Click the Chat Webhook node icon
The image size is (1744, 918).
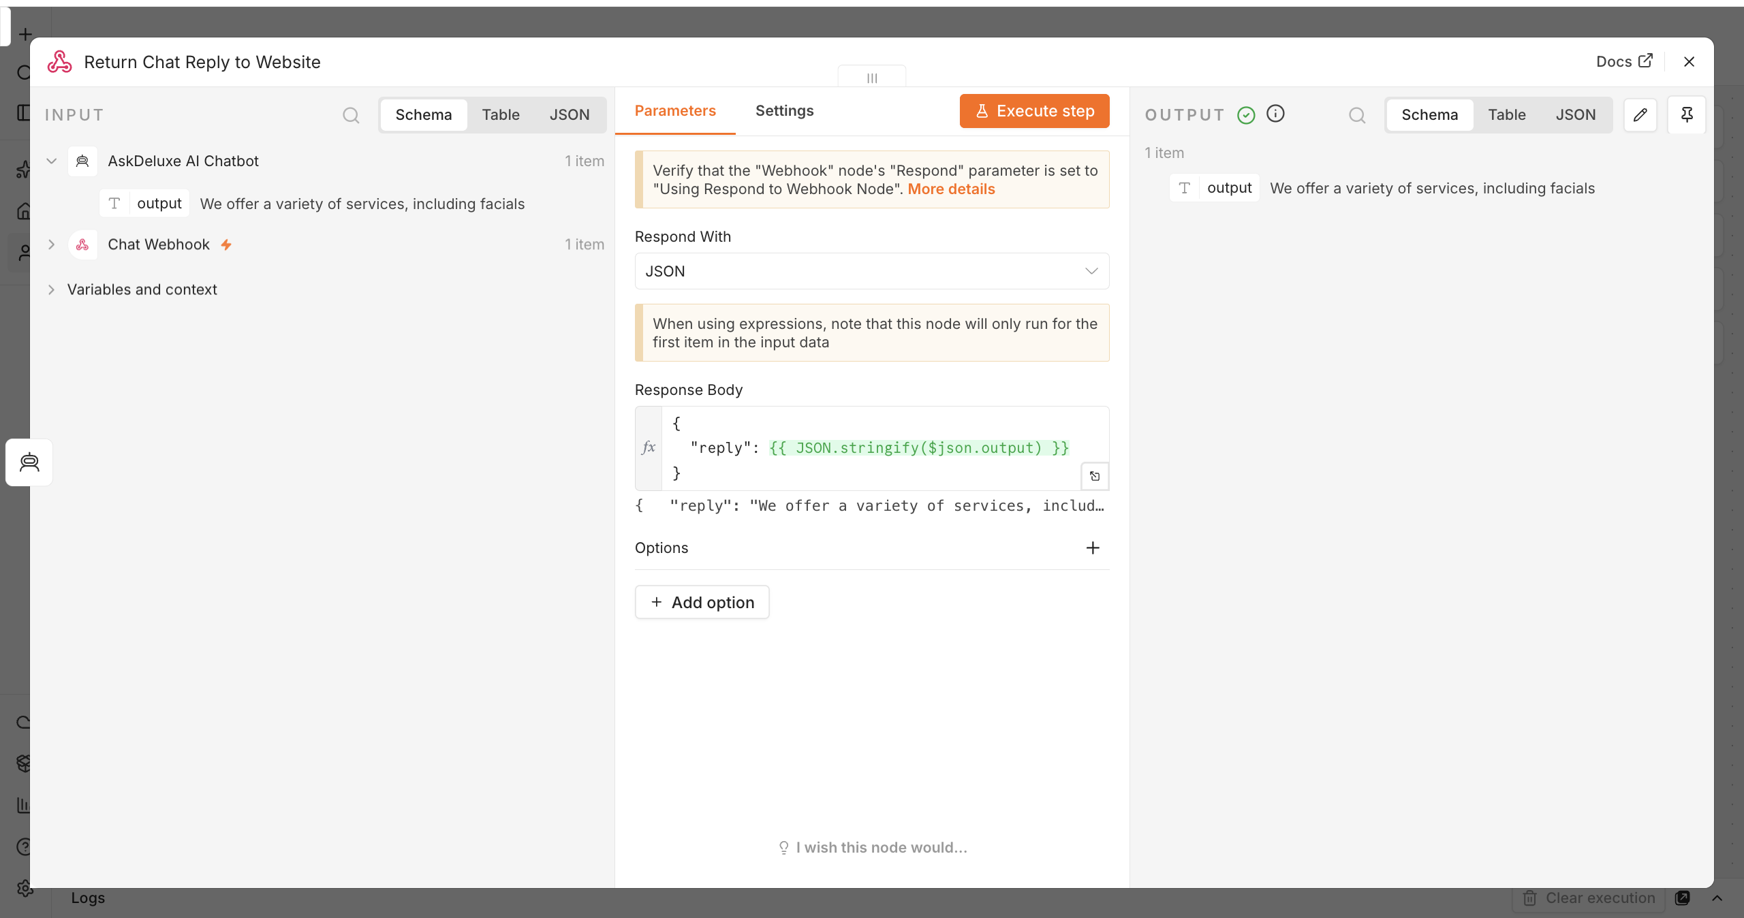coord(82,244)
